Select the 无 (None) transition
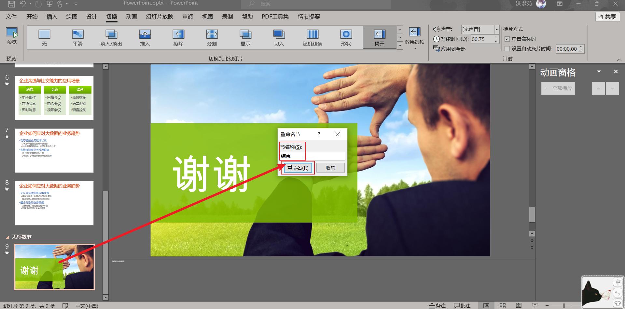 (x=44, y=37)
